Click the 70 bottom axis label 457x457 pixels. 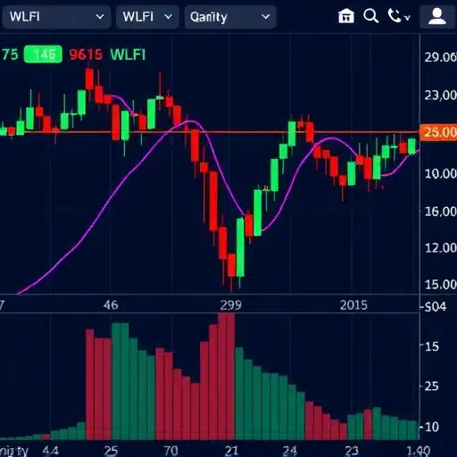pyautogui.click(x=170, y=451)
